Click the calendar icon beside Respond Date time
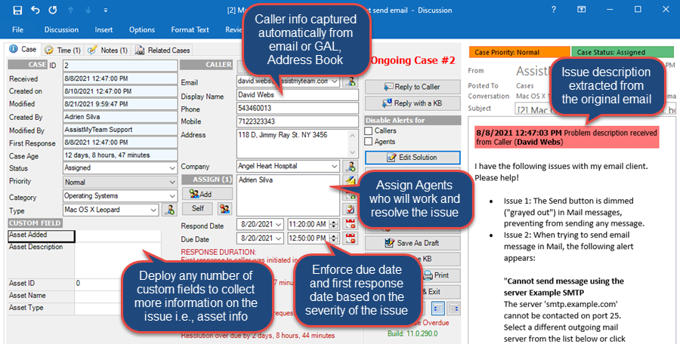The image size is (680, 344). point(350,224)
